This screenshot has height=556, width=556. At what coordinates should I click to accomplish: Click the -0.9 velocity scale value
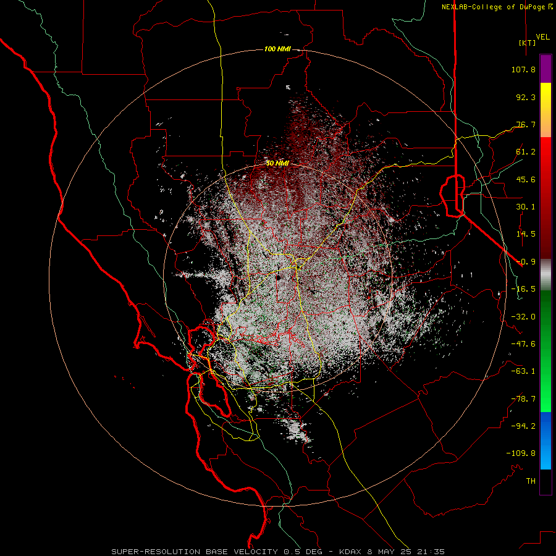point(526,262)
